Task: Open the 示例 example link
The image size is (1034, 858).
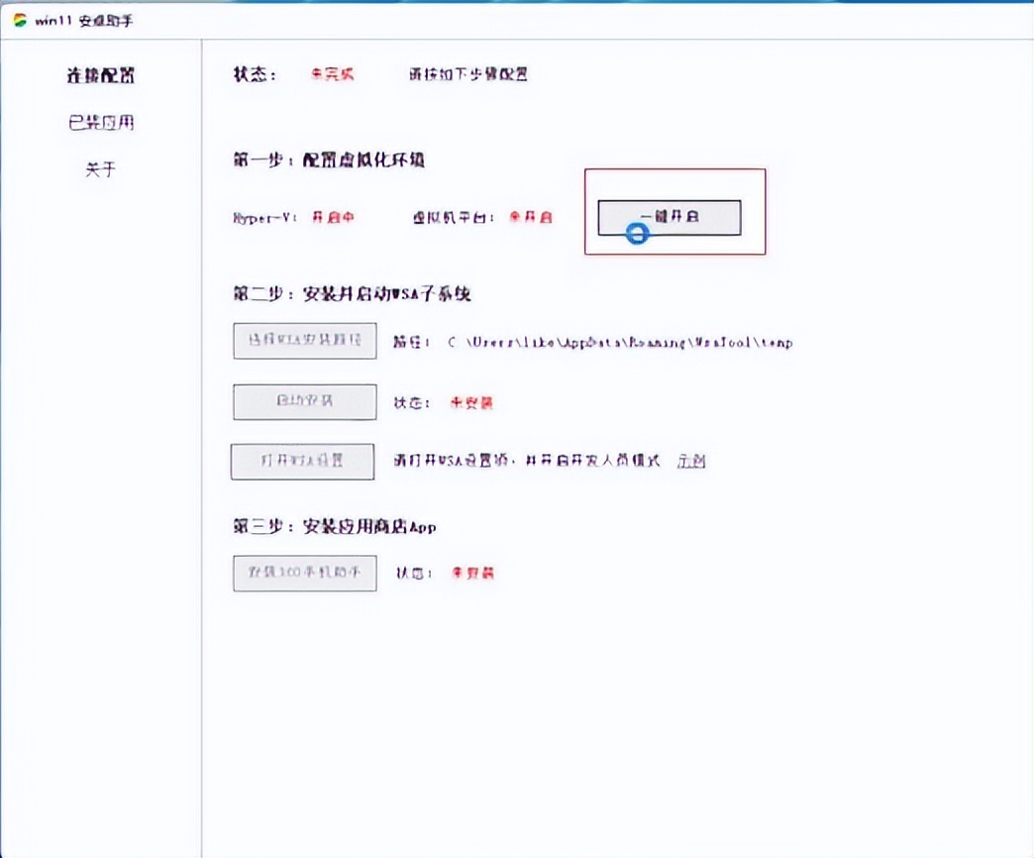Action: click(x=691, y=461)
